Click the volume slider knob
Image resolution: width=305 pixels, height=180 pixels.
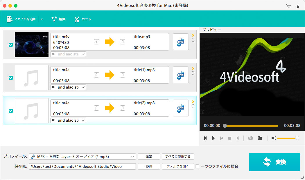[x=297, y=138]
